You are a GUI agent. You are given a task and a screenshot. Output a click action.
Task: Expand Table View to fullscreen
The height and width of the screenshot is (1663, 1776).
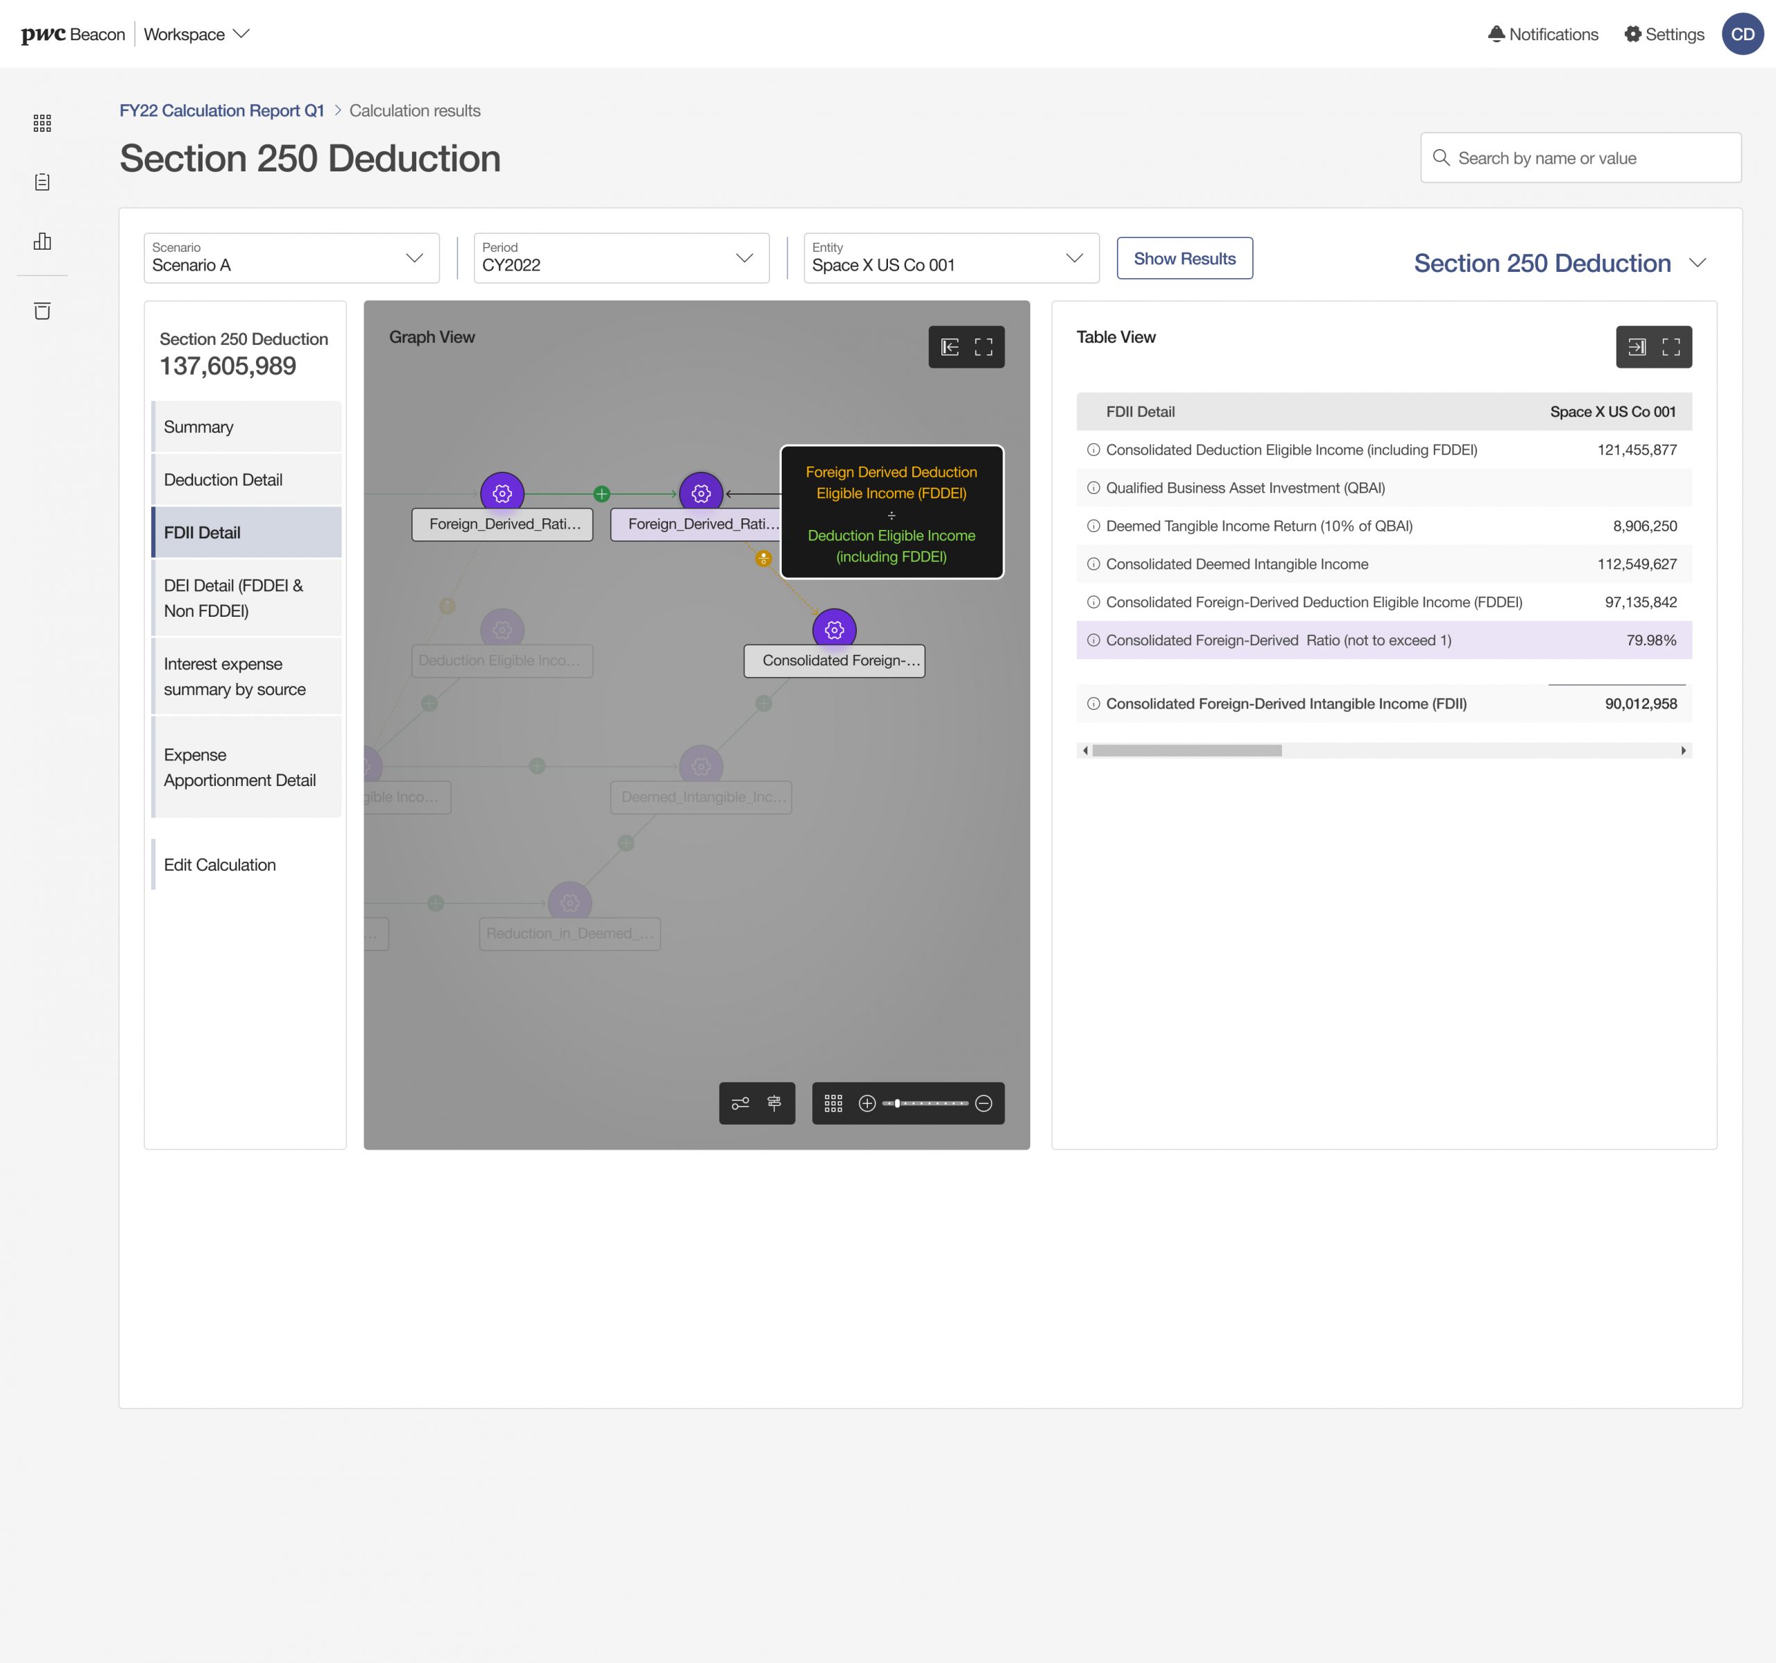pyautogui.click(x=1671, y=347)
